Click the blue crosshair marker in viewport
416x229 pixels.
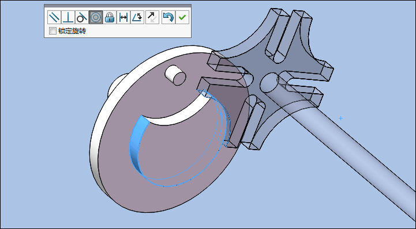point(340,118)
